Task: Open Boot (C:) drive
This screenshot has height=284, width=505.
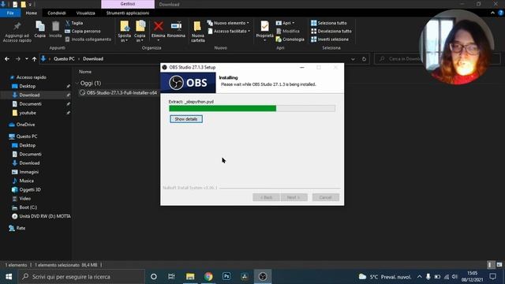Action: pyautogui.click(x=28, y=207)
